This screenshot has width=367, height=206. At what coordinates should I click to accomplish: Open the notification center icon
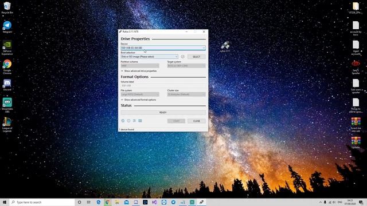coord(361,202)
